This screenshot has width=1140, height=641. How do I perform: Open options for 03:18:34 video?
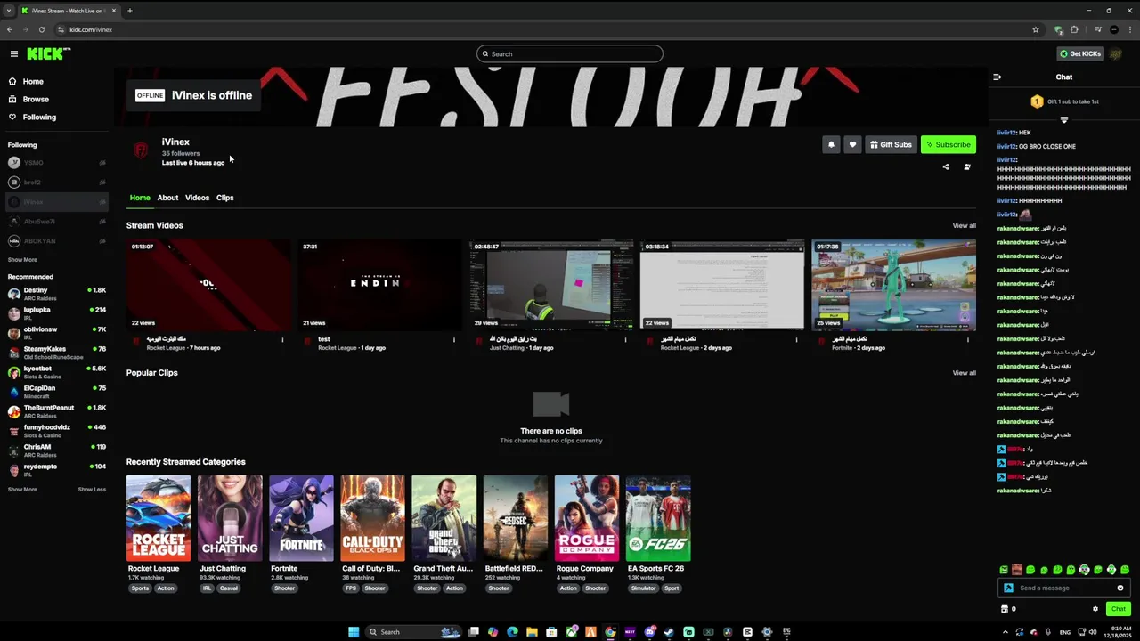(x=797, y=339)
